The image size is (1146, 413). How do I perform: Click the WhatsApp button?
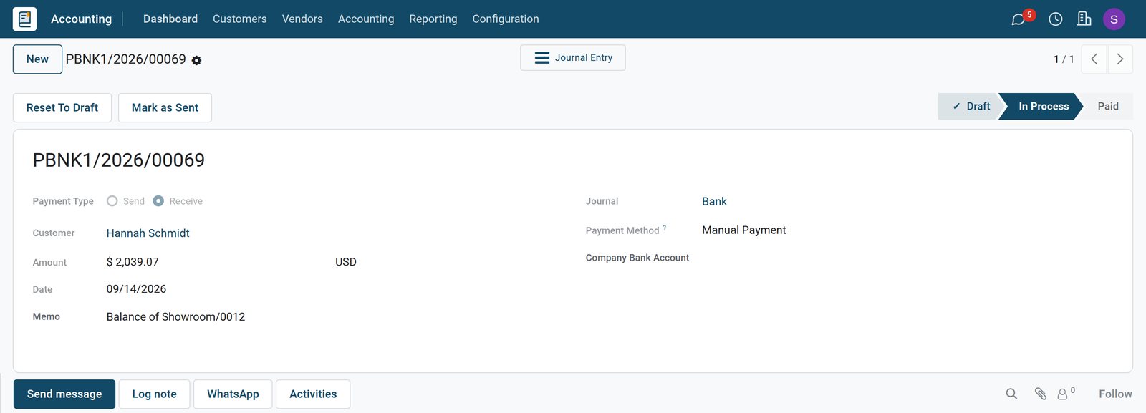(233, 394)
